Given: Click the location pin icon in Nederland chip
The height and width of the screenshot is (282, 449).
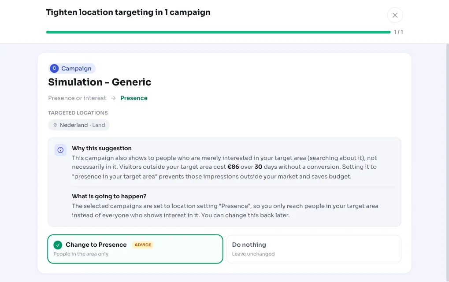Looking at the screenshot, I should pyautogui.click(x=55, y=125).
